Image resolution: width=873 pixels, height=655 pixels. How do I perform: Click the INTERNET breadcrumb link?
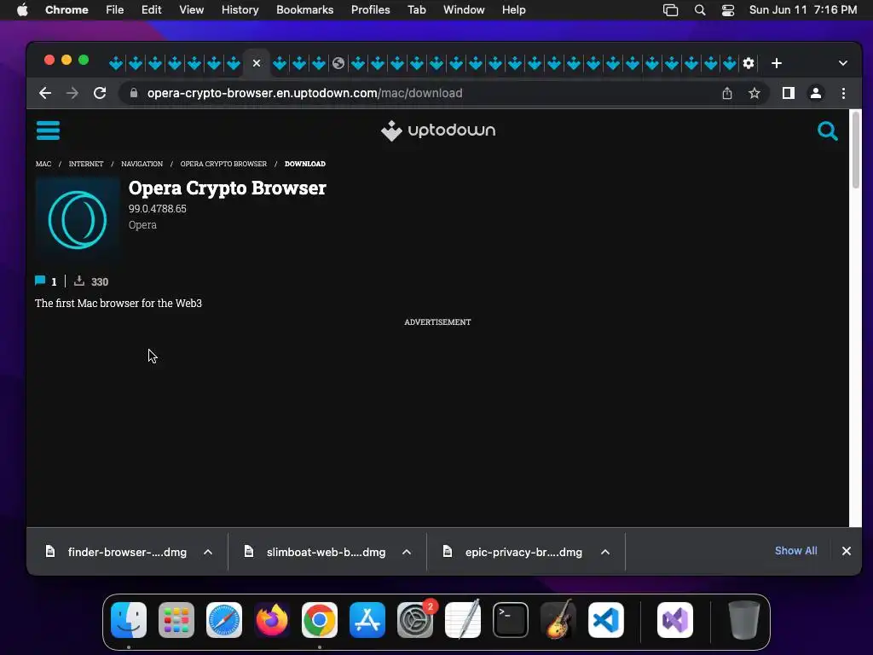(x=86, y=164)
